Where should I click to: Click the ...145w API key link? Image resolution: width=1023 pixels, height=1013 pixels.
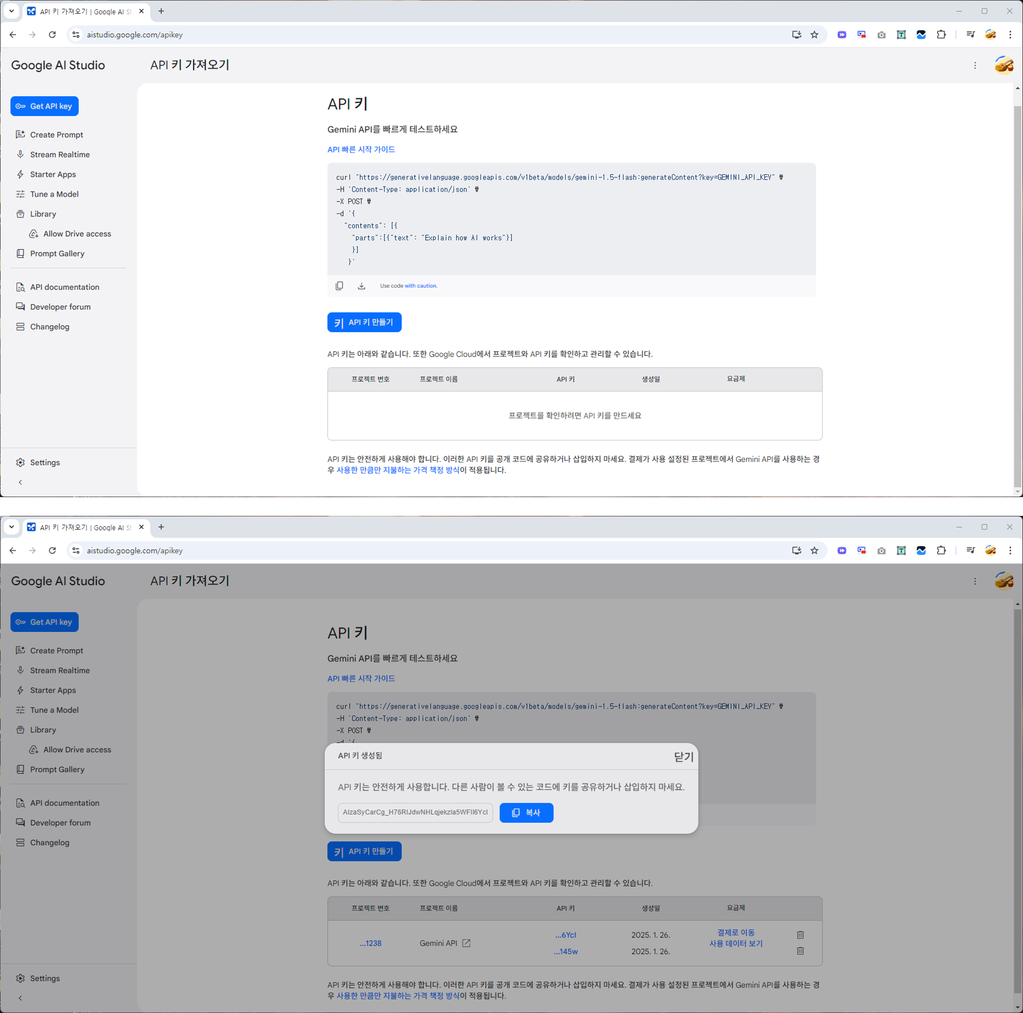pyautogui.click(x=566, y=952)
